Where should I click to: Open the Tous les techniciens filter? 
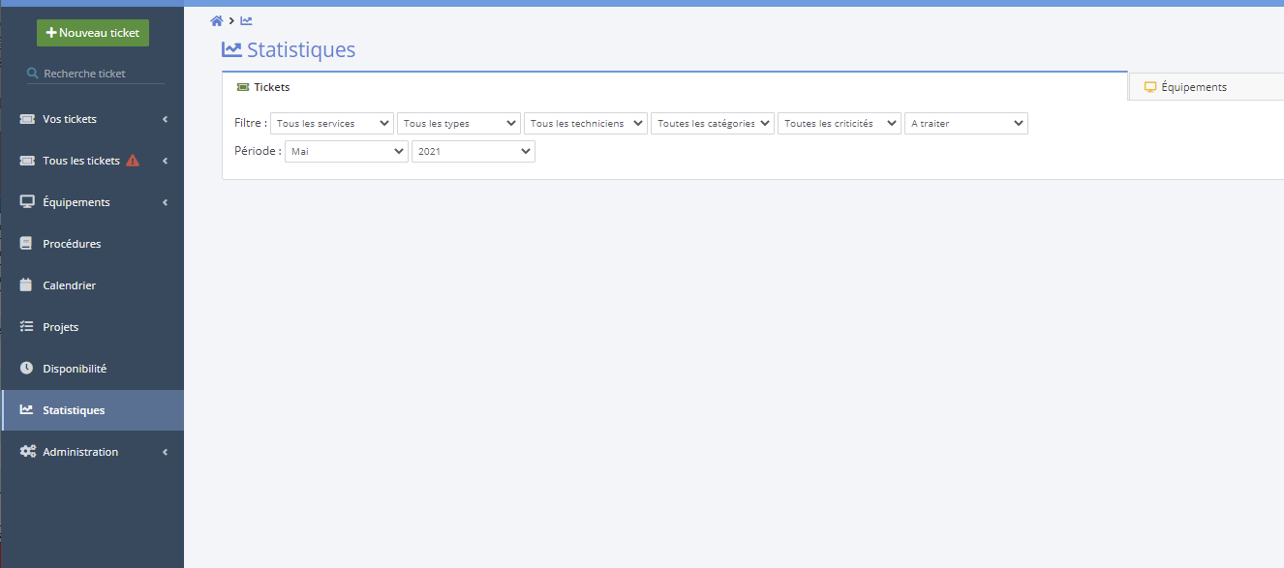tap(586, 124)
